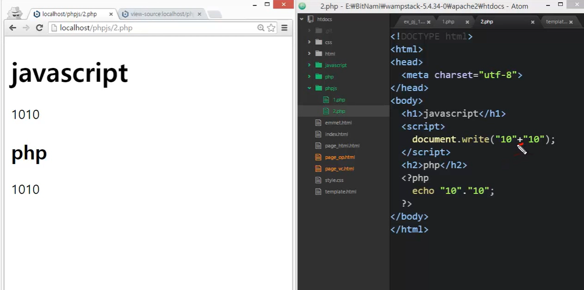Screen dimensions: 584x290
Task: Expand the php folder arrow
Action: point(309,77)
